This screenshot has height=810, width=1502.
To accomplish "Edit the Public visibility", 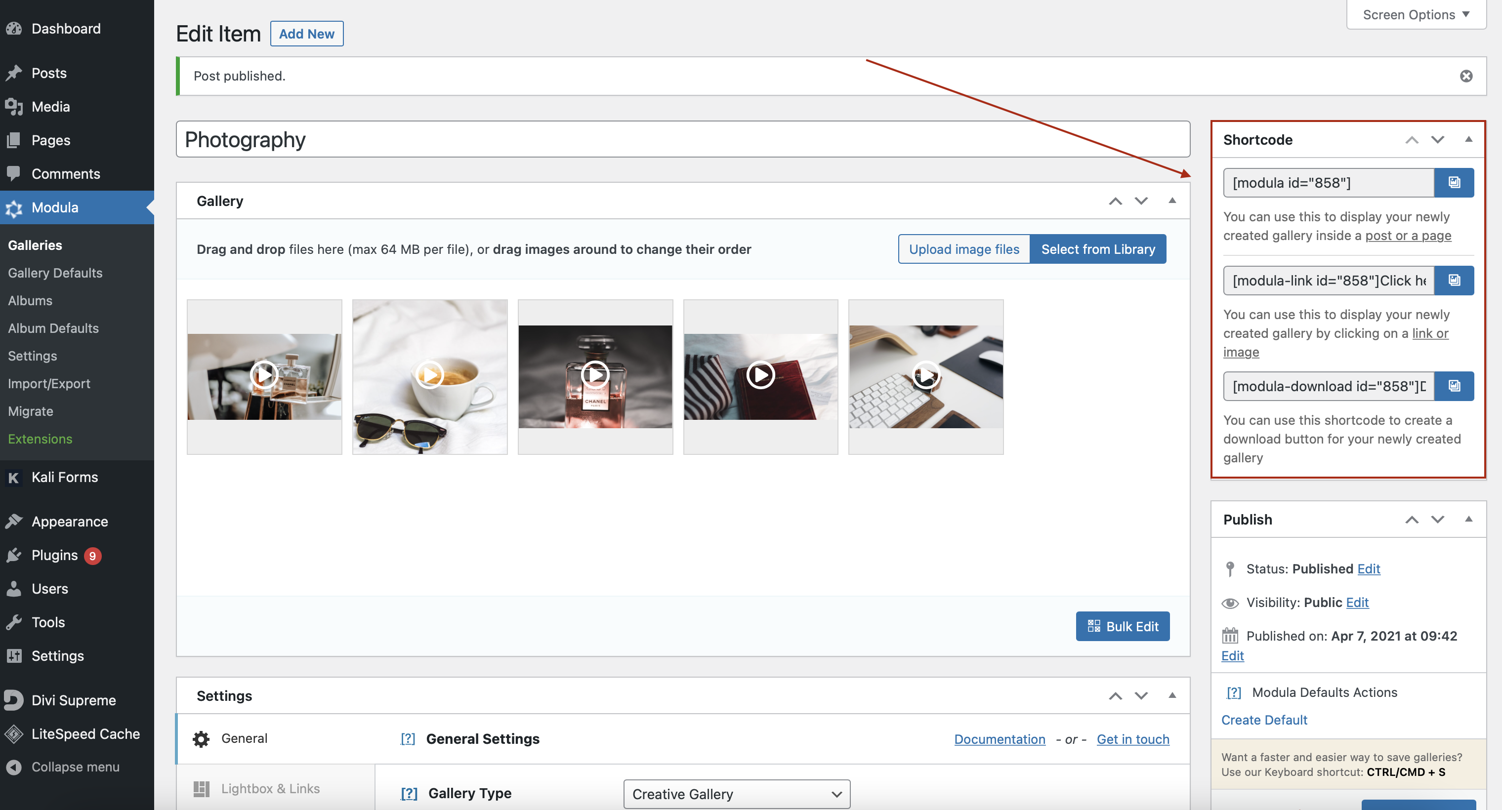I will (1357, 603).
